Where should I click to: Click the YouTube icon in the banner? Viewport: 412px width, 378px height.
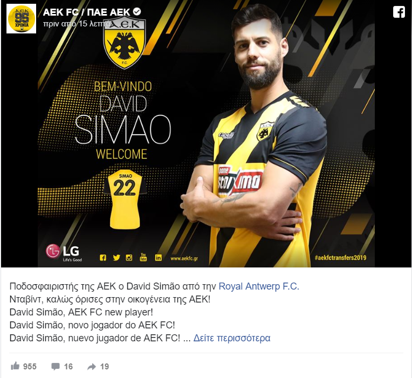143,257
